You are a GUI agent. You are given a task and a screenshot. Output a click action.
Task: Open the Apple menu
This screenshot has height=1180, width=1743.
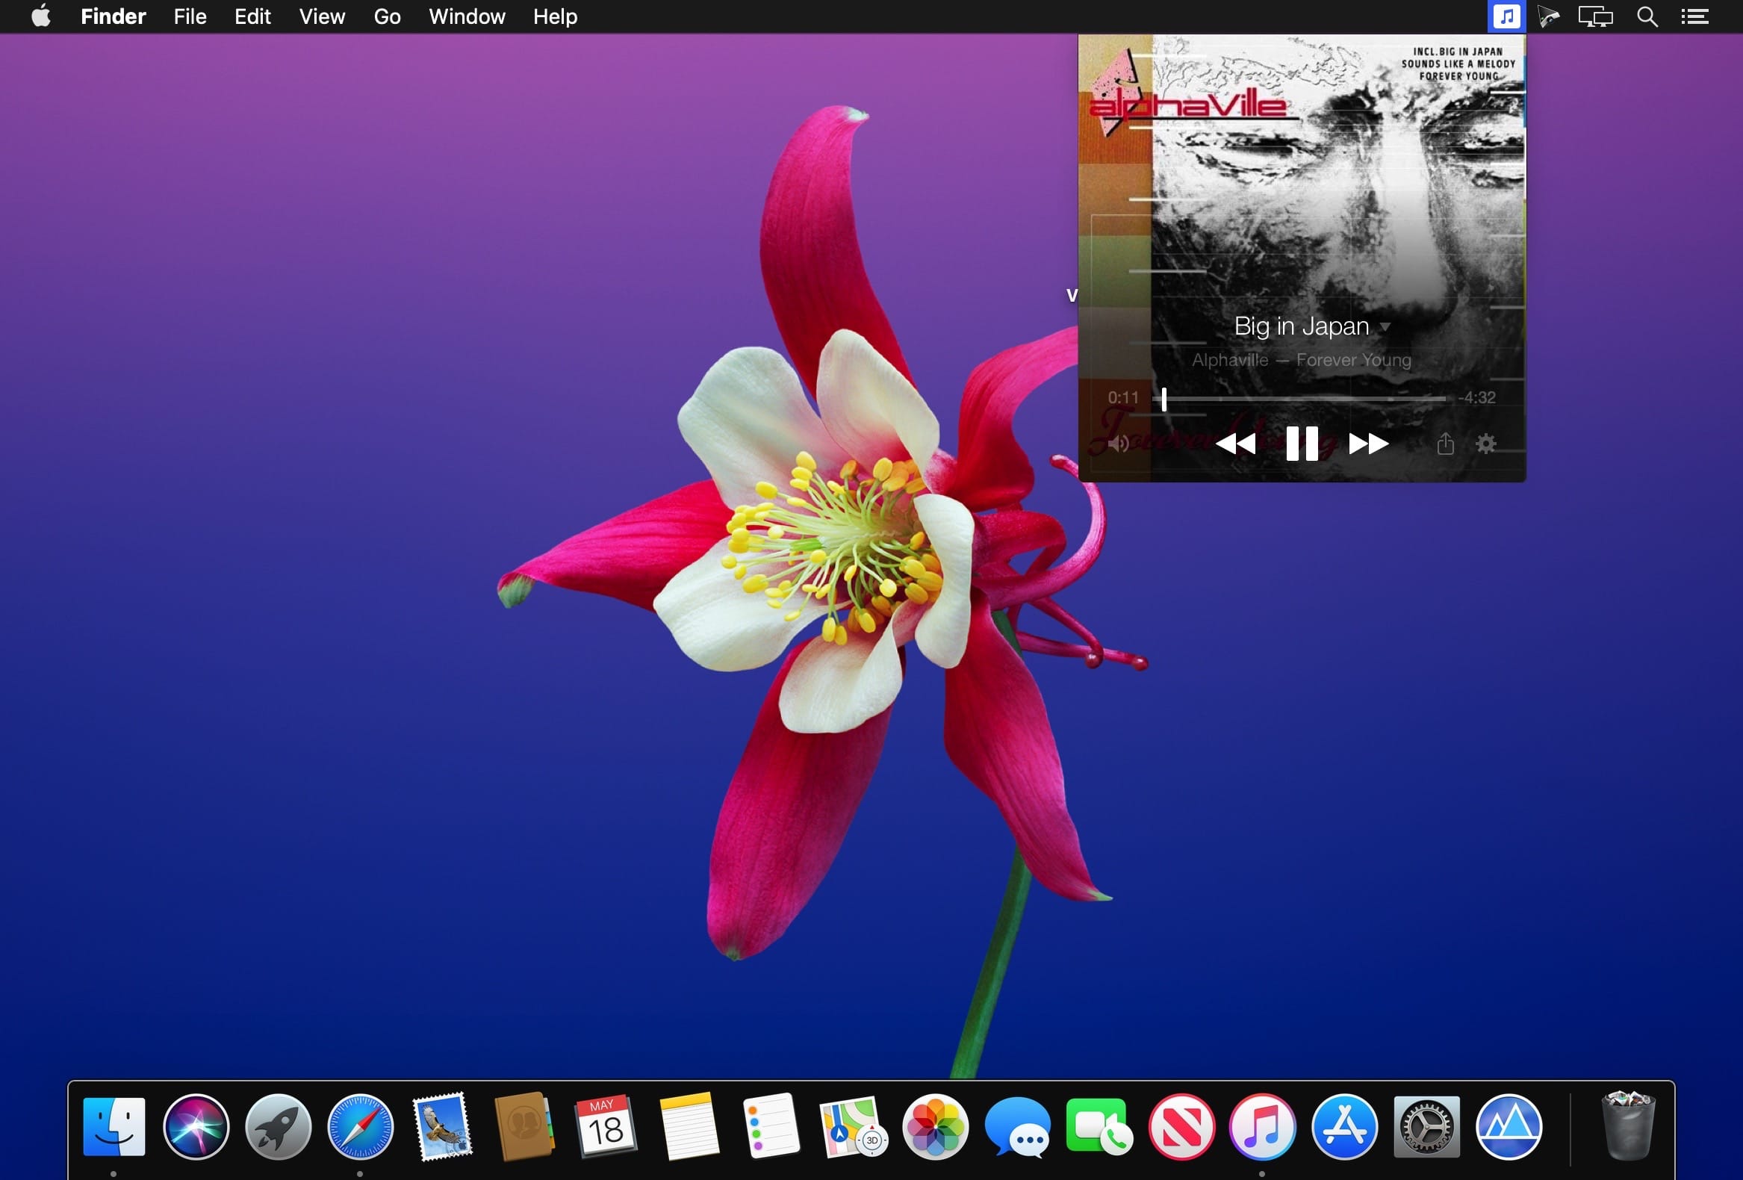41,16
